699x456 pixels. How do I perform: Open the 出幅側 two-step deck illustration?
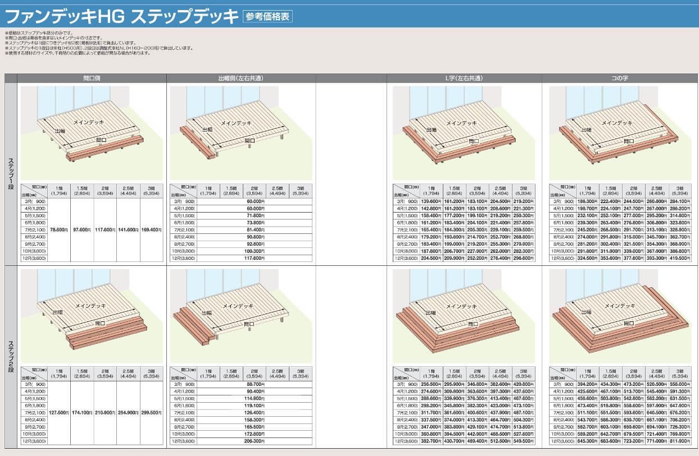point(241,315)
